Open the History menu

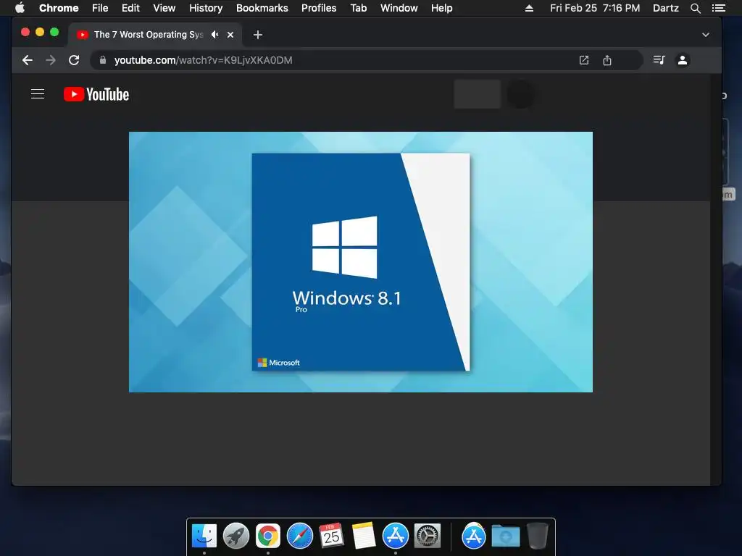206,8
